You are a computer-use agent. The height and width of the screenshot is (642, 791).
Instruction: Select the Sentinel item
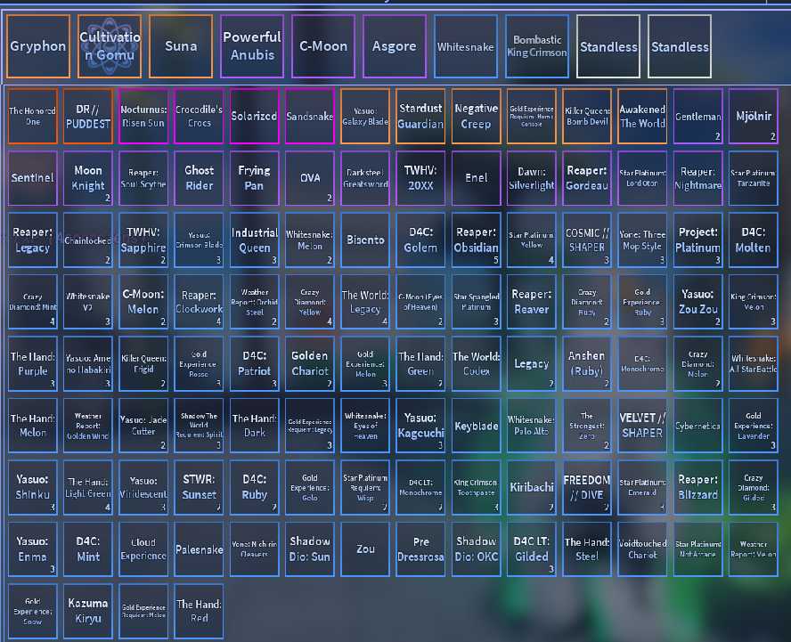pyautogui.click(x=33, y=178)
